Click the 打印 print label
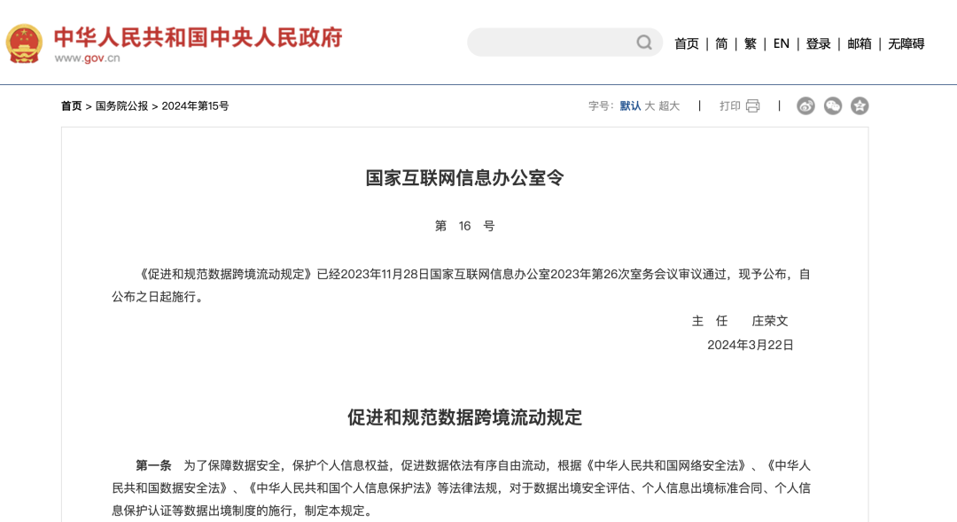This screenshot has height=522, width=957. [730, 106]
